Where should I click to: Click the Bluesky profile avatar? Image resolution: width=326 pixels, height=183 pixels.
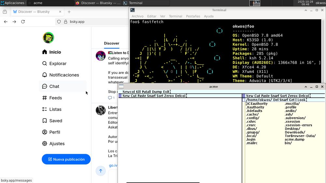pyautogui.click(x=49, y=37)
